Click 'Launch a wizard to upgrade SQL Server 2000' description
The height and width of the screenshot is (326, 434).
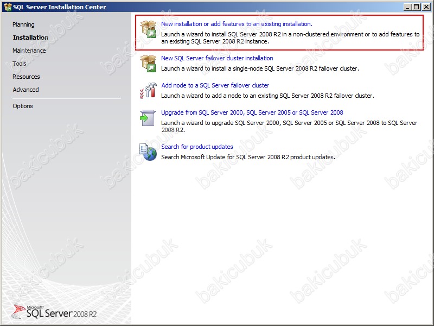(289, 126)
